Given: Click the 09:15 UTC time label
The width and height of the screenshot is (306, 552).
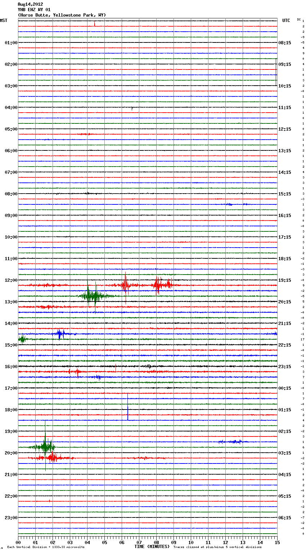Looking at the screenshot, I should coord(285,64).
